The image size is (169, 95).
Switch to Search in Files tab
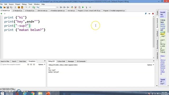pos(5,61)
